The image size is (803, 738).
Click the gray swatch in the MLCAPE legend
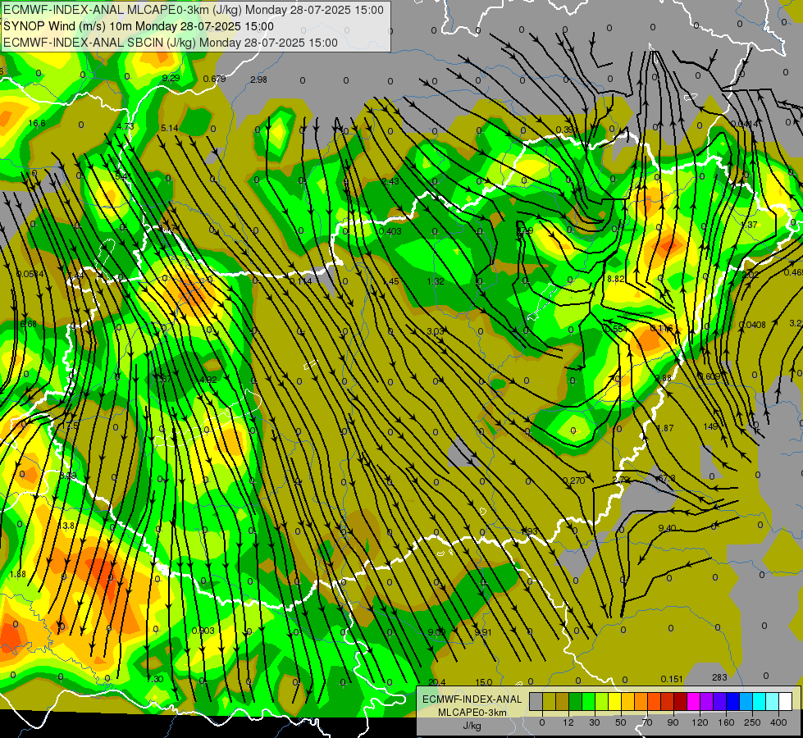tap(536, 701)
